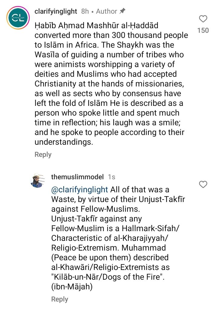Click the "Kilāb-un-Nār/Dogs of the Fire" quote
This screenshot has height=310, width=218.
[108, 277]
